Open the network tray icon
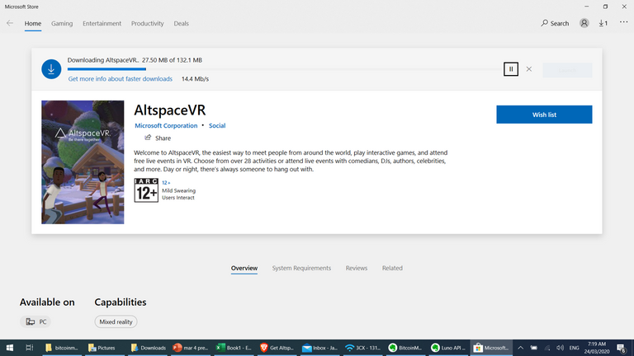634x356 pixels. coord(547,348)
